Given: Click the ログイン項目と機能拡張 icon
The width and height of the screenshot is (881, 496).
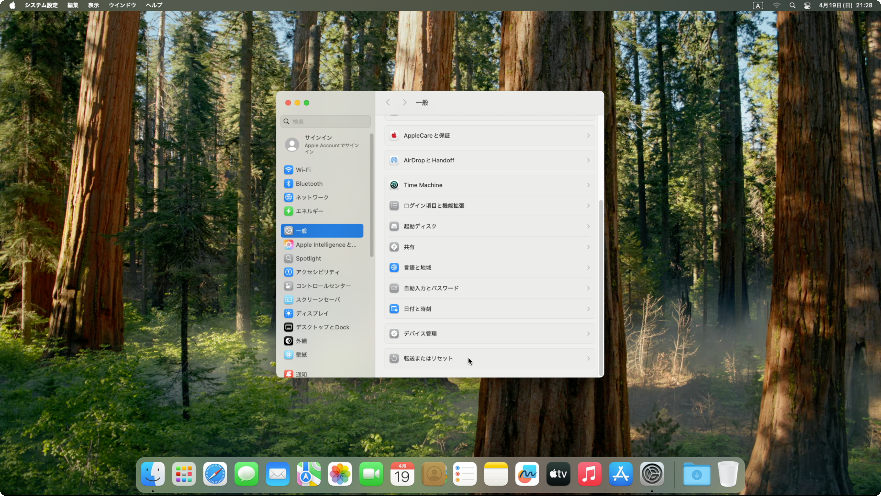Looking at the screenshot, I should (x=394, y=205).
